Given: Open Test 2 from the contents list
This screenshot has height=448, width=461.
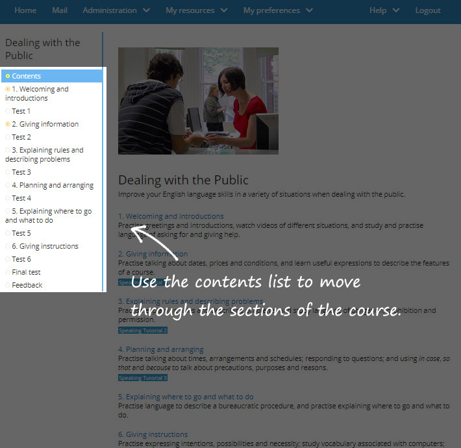Looking at the screenshot, I should (x=21, y=137).
